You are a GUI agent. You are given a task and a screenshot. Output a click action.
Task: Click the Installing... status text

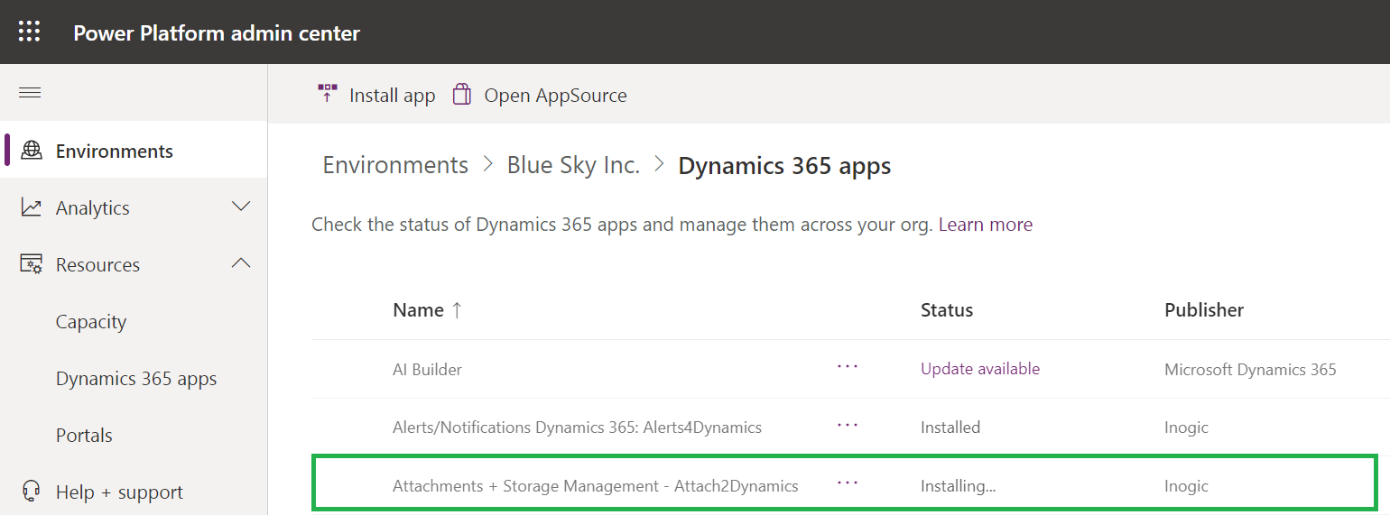point(959,486)
